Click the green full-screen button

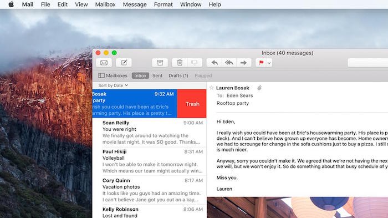coord(114,53)
